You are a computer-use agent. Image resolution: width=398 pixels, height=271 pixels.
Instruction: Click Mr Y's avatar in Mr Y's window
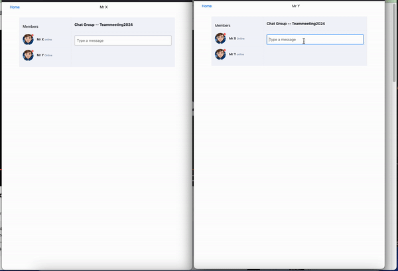pyautogui.click(x=220, y=54)
